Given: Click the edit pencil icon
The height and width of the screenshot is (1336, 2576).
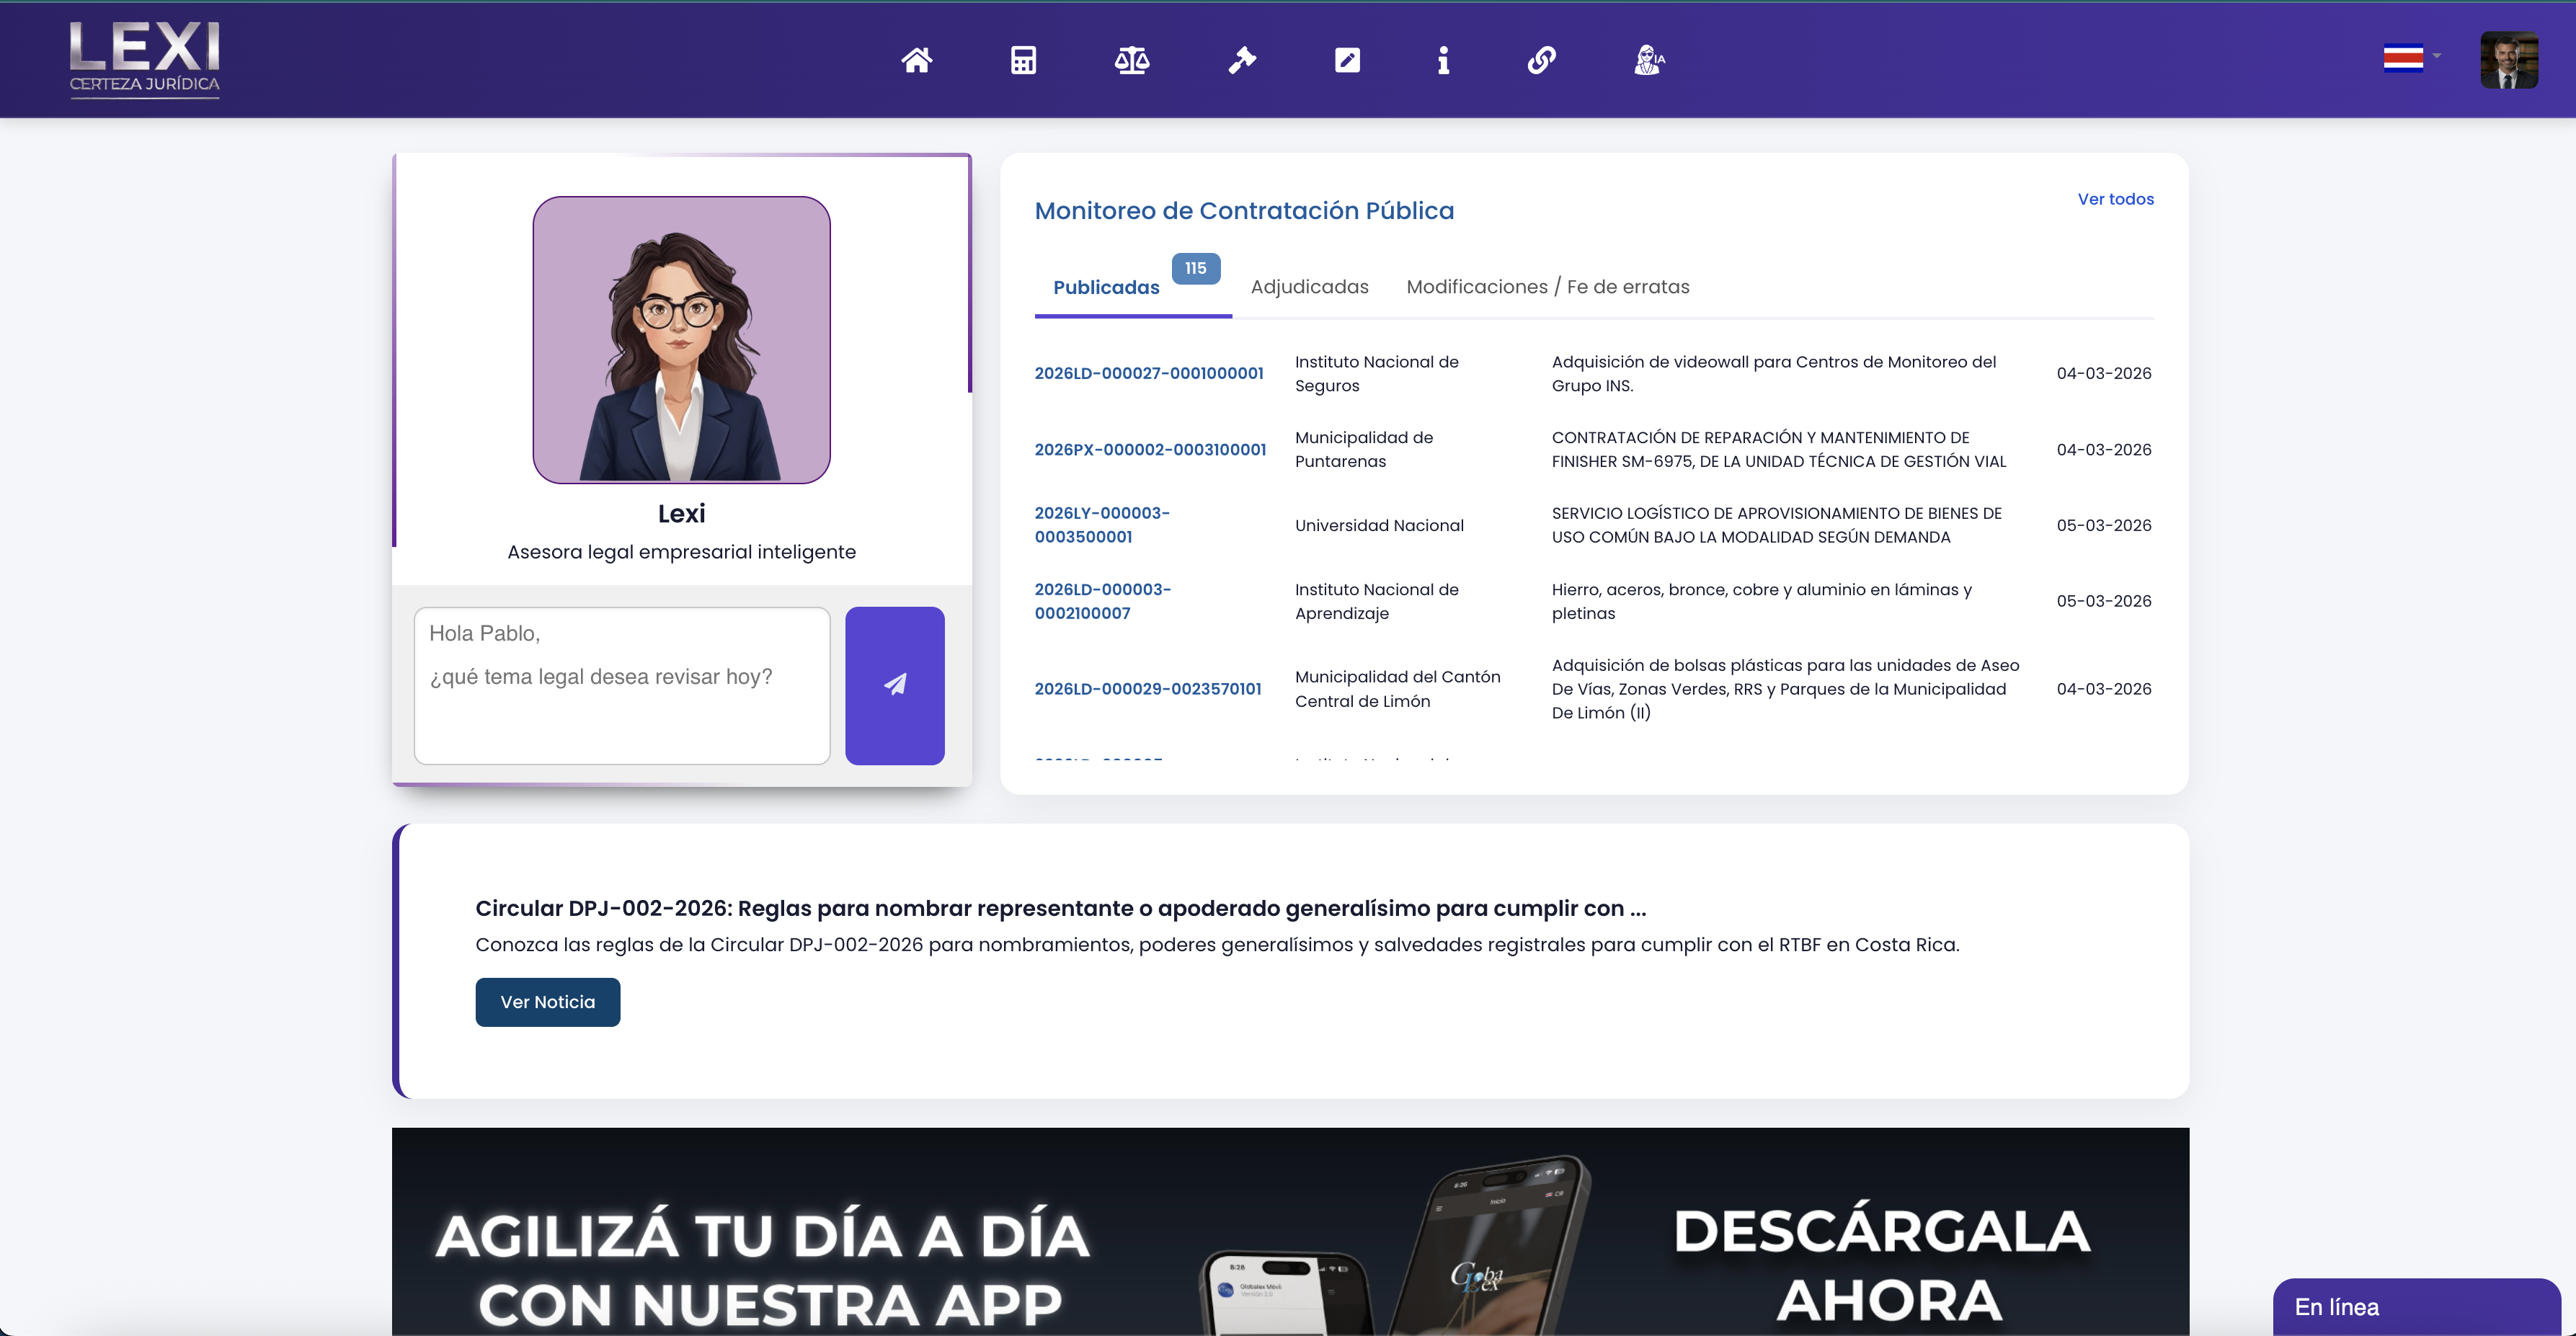Looking at the screenshot, I should (1347, 61).
